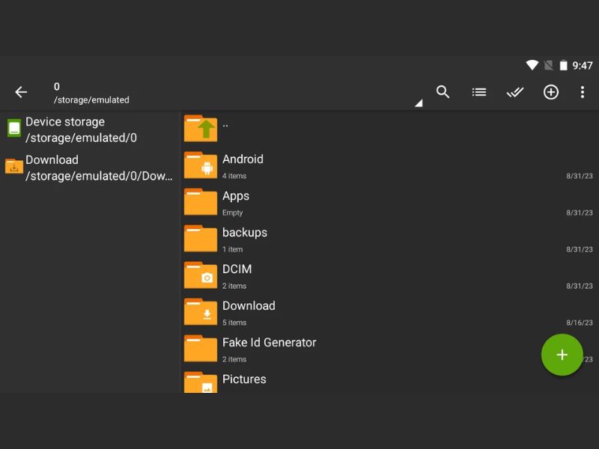This screenshot has width=599, height=449.
Task: Tap the back arrow in the toolbar
Action: pos(21,92)
